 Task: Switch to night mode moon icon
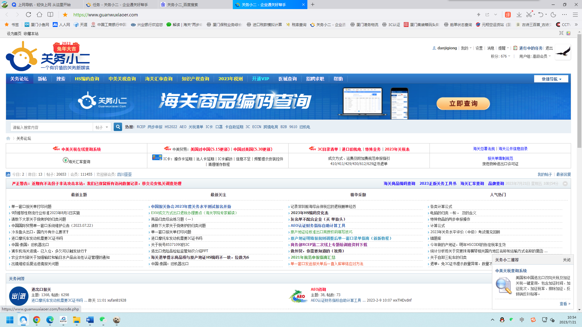554,15
